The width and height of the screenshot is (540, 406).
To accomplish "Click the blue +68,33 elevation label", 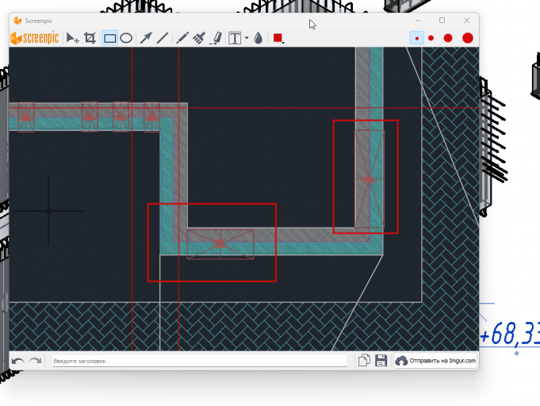I will 510,334.
